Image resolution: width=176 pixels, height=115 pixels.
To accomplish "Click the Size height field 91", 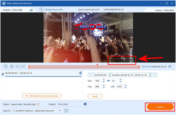I will click(x=115, y=81).
